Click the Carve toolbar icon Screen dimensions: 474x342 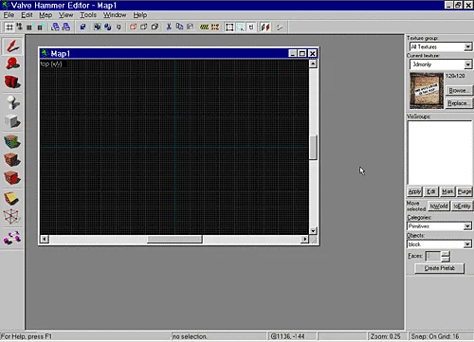(x=82, y=27)
